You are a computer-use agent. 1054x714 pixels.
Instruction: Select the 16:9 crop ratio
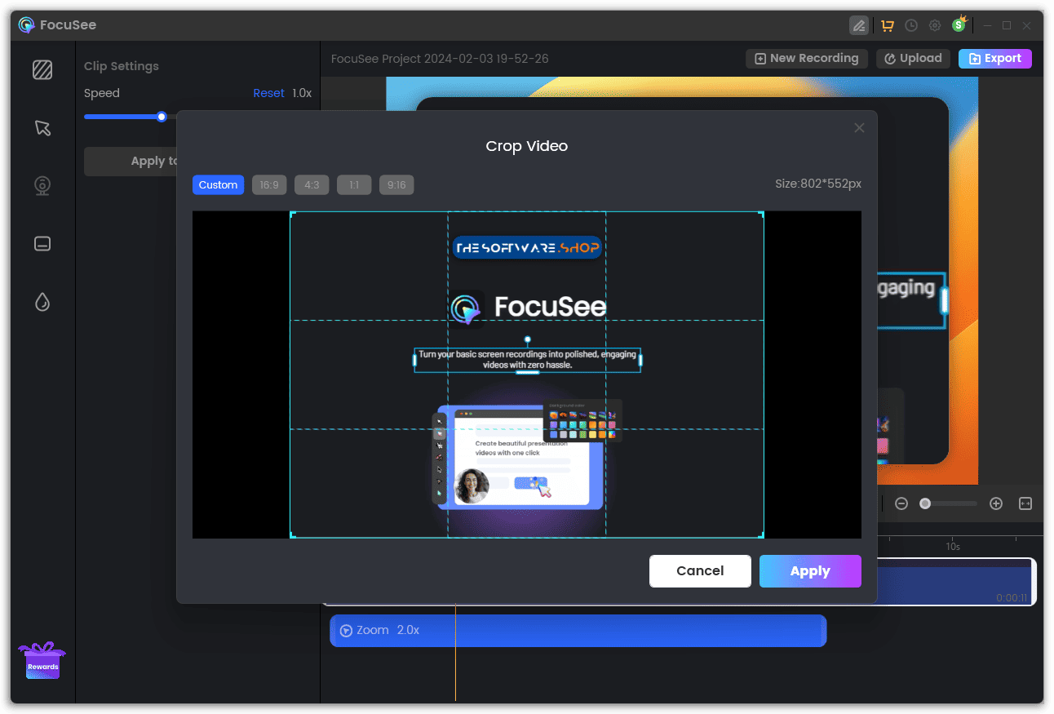pyautogui.click(x=269, y=185)
